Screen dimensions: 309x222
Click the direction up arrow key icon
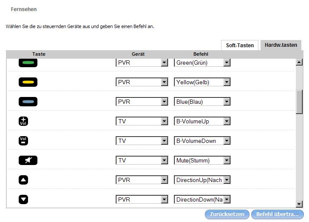(23, 180)
